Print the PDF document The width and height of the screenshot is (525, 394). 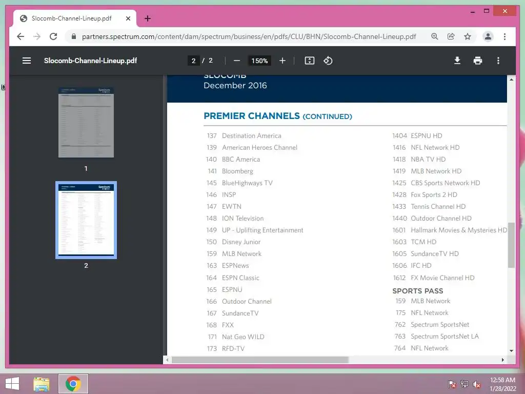[x=478, y=61]
